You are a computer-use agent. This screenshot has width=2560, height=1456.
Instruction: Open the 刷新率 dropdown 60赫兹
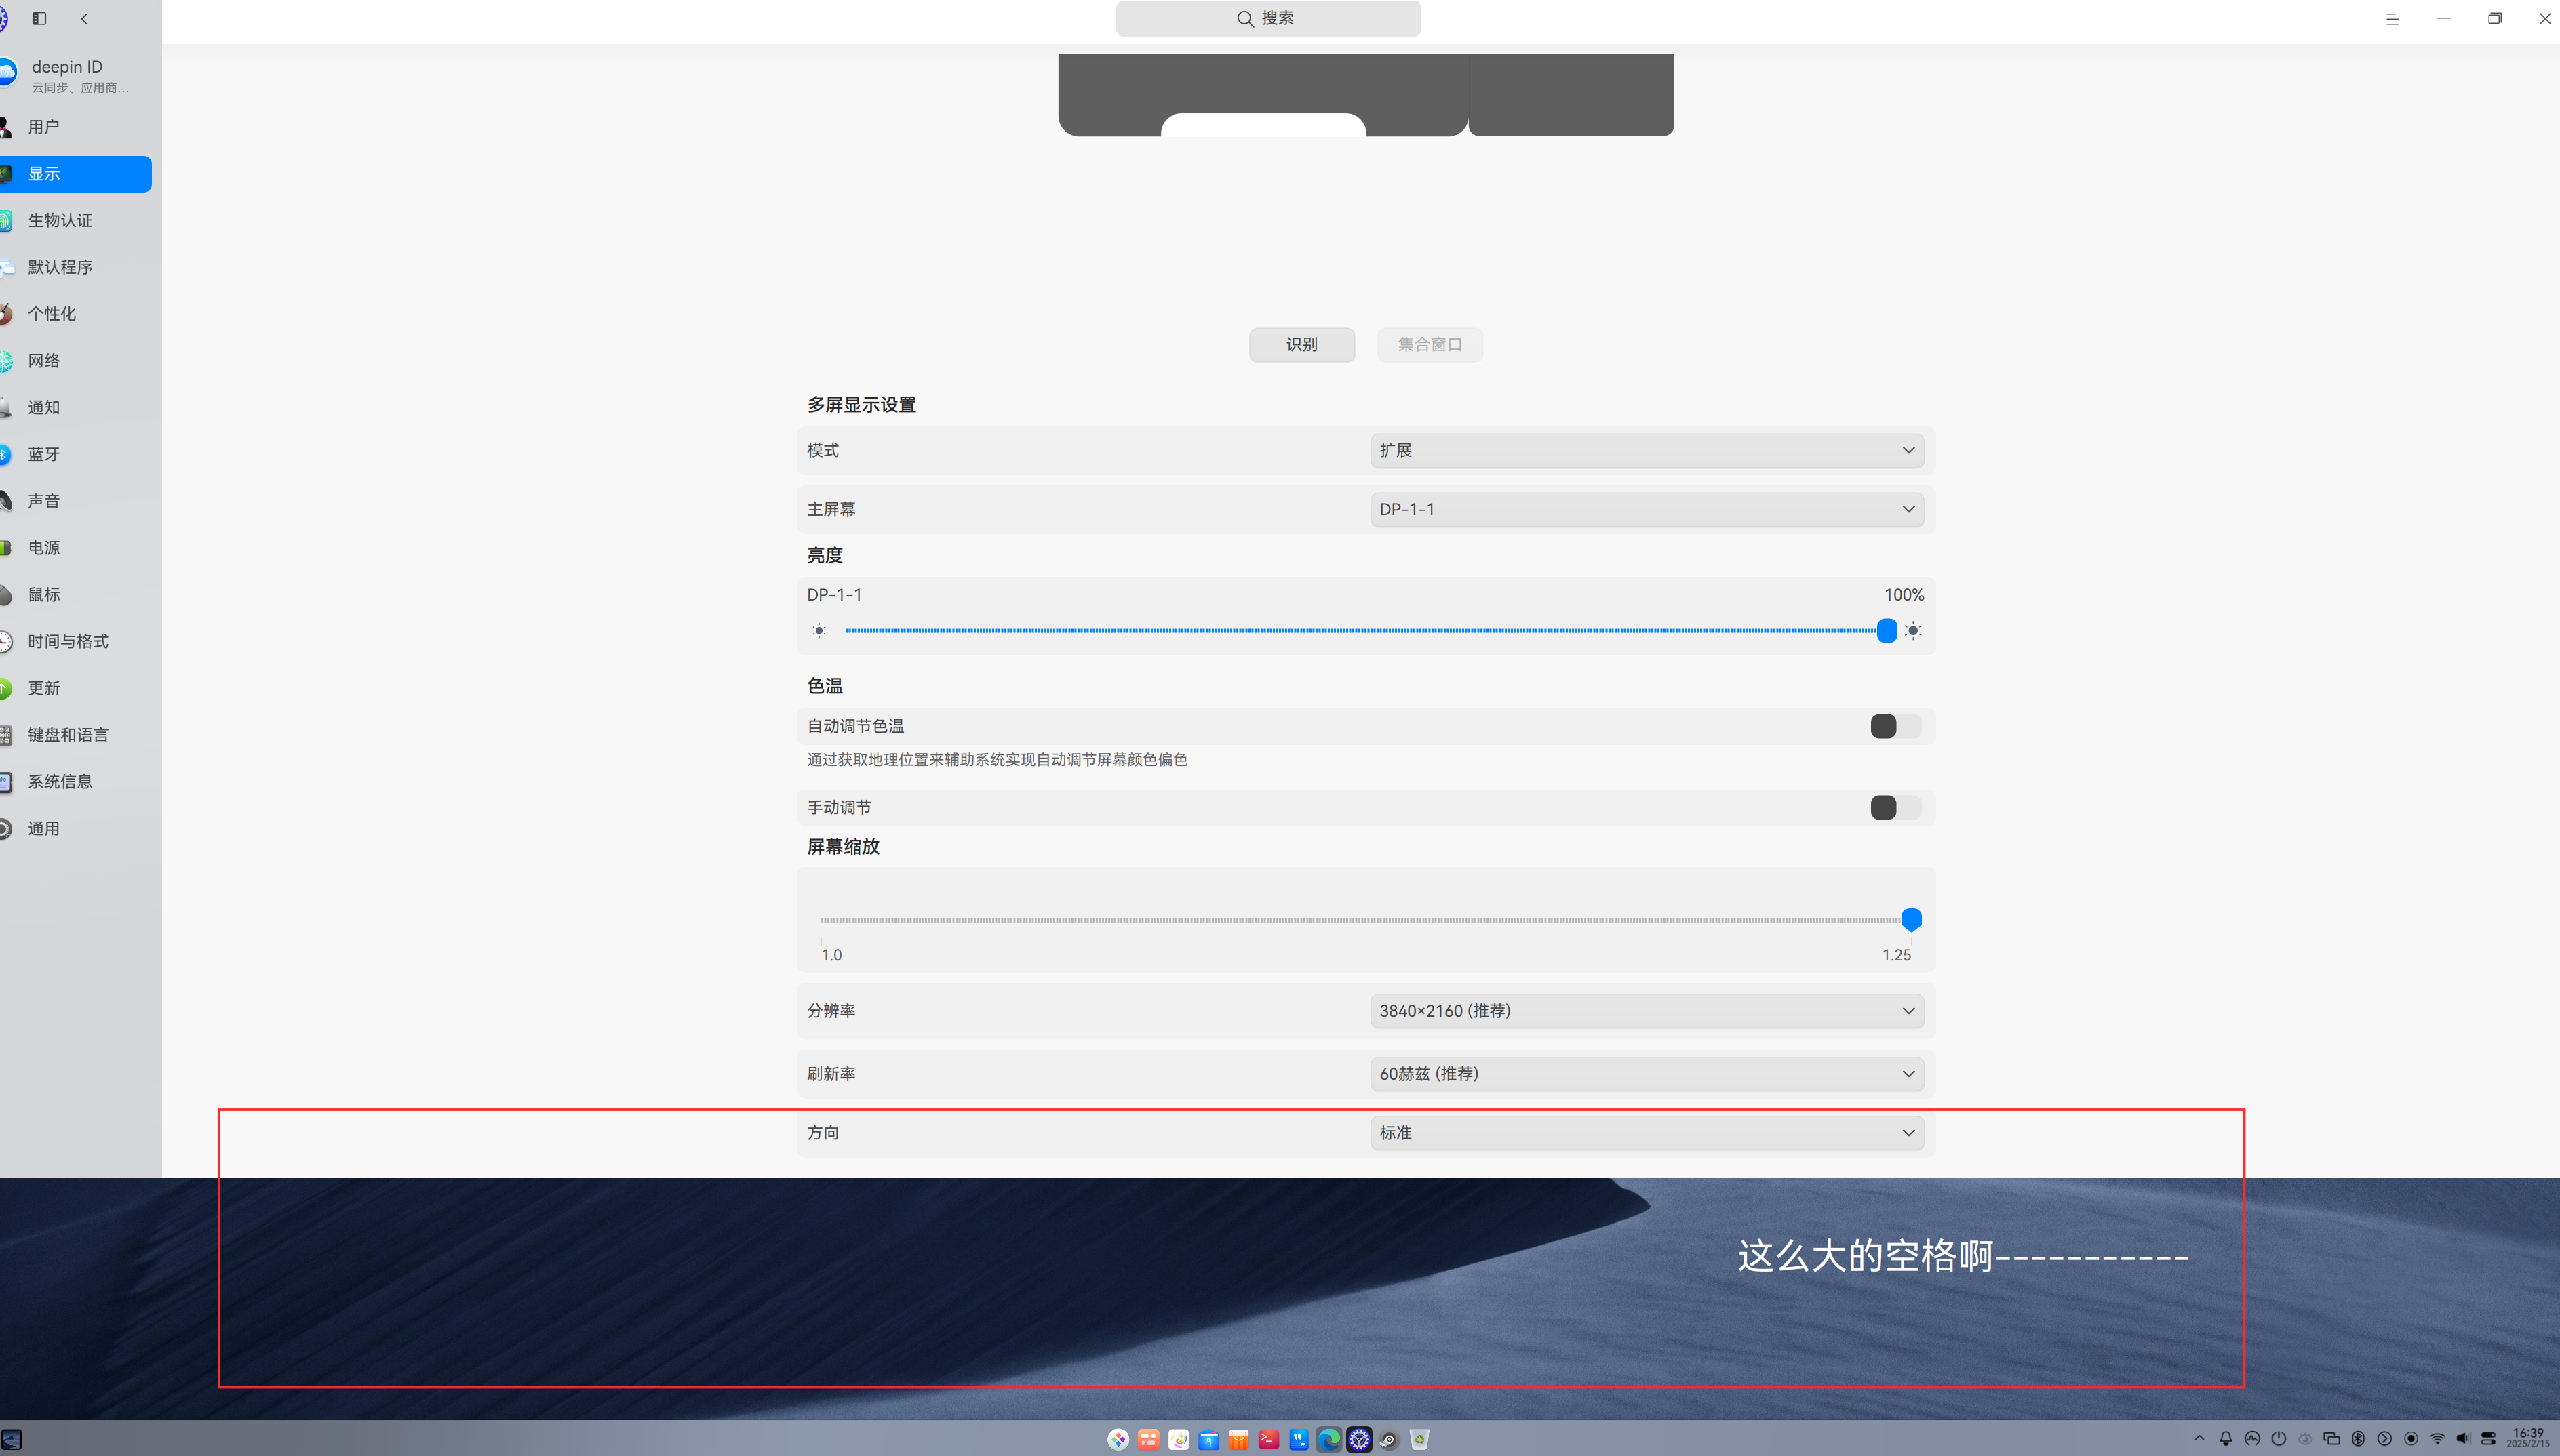tap(1647, 1074)
